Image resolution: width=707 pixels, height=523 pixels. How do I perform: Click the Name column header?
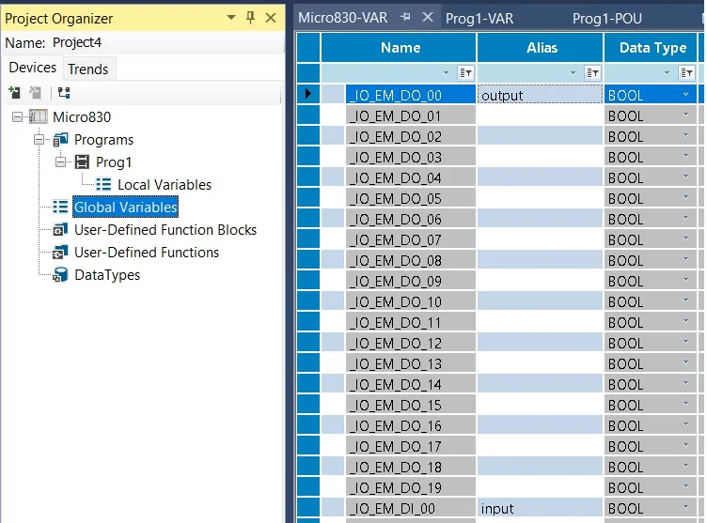[399, 47]
